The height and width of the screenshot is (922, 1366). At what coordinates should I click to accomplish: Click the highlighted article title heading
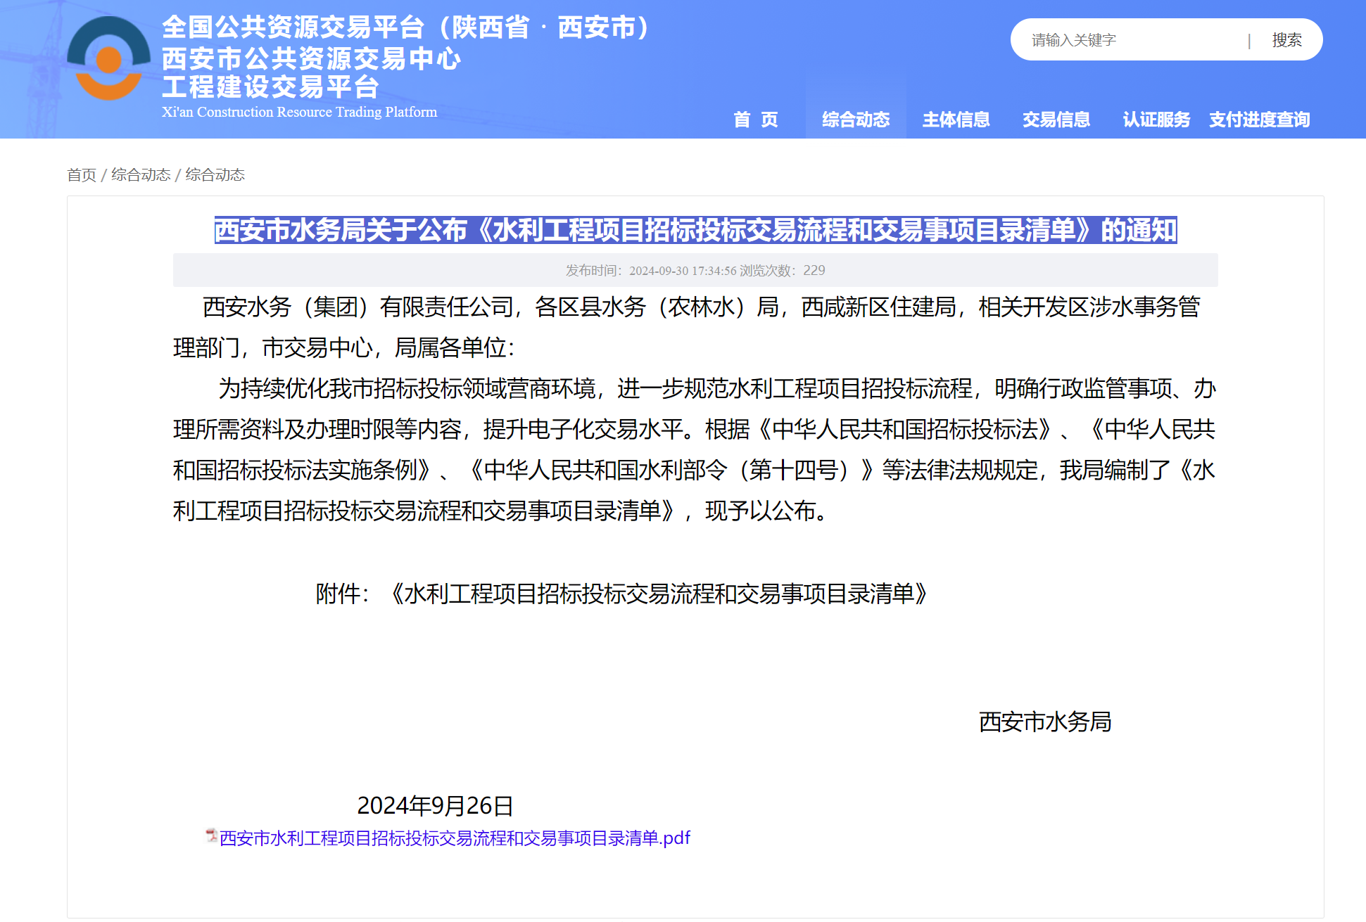pyautogui.click(x=695, y=230)
